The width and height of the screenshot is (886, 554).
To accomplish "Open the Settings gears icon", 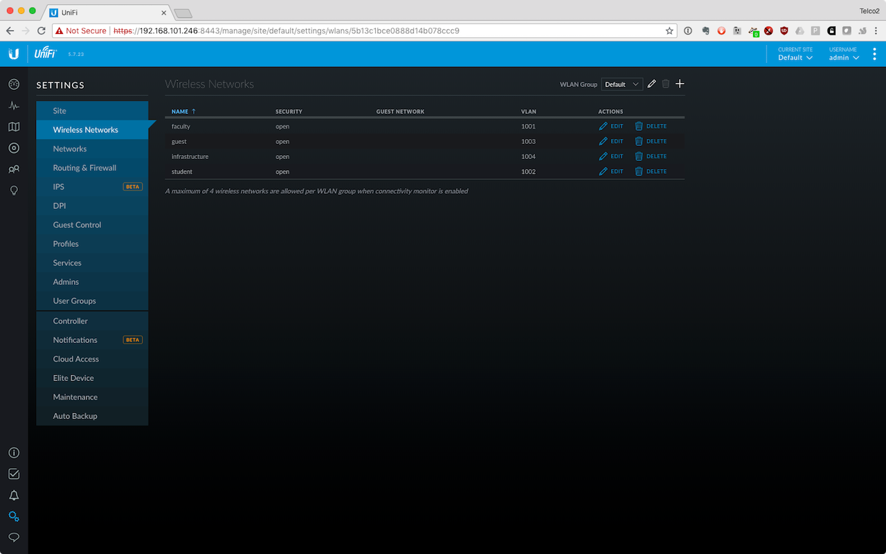I will pos(14,516).
